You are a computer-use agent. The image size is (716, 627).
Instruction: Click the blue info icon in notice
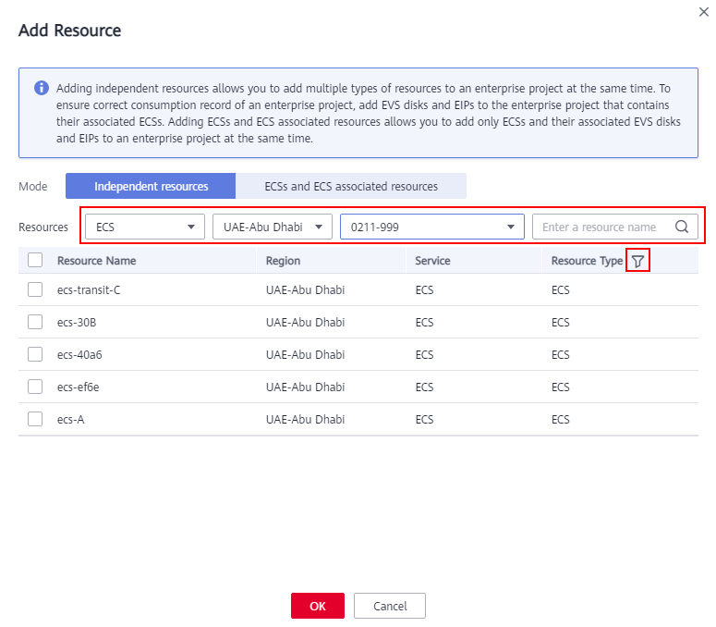pyautogui.click(x=42, y=88)
